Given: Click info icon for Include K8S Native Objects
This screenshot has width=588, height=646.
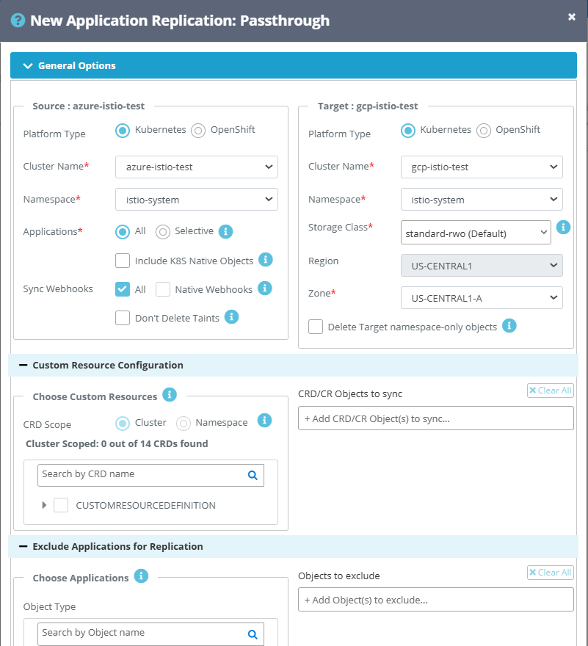Looking at the screenshot, I should click(265, 260).
